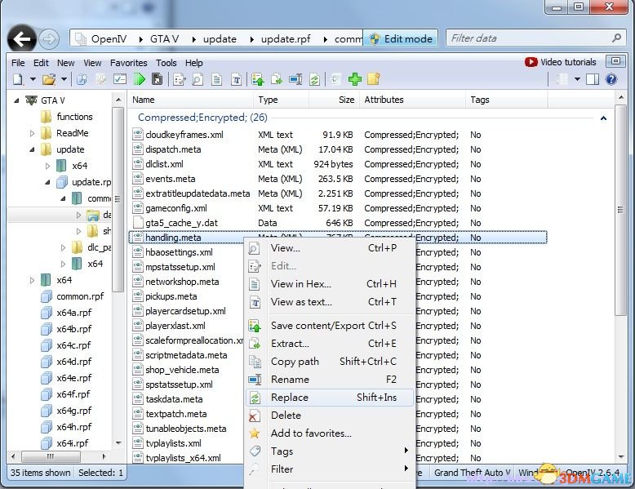This screenshot has width=635, height=489.
Task: Open the Edit menu
Action: click(x=41, y=63)
